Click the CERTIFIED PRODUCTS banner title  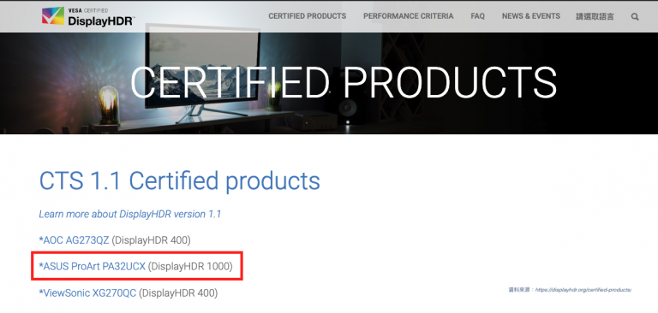coord(344,83)
